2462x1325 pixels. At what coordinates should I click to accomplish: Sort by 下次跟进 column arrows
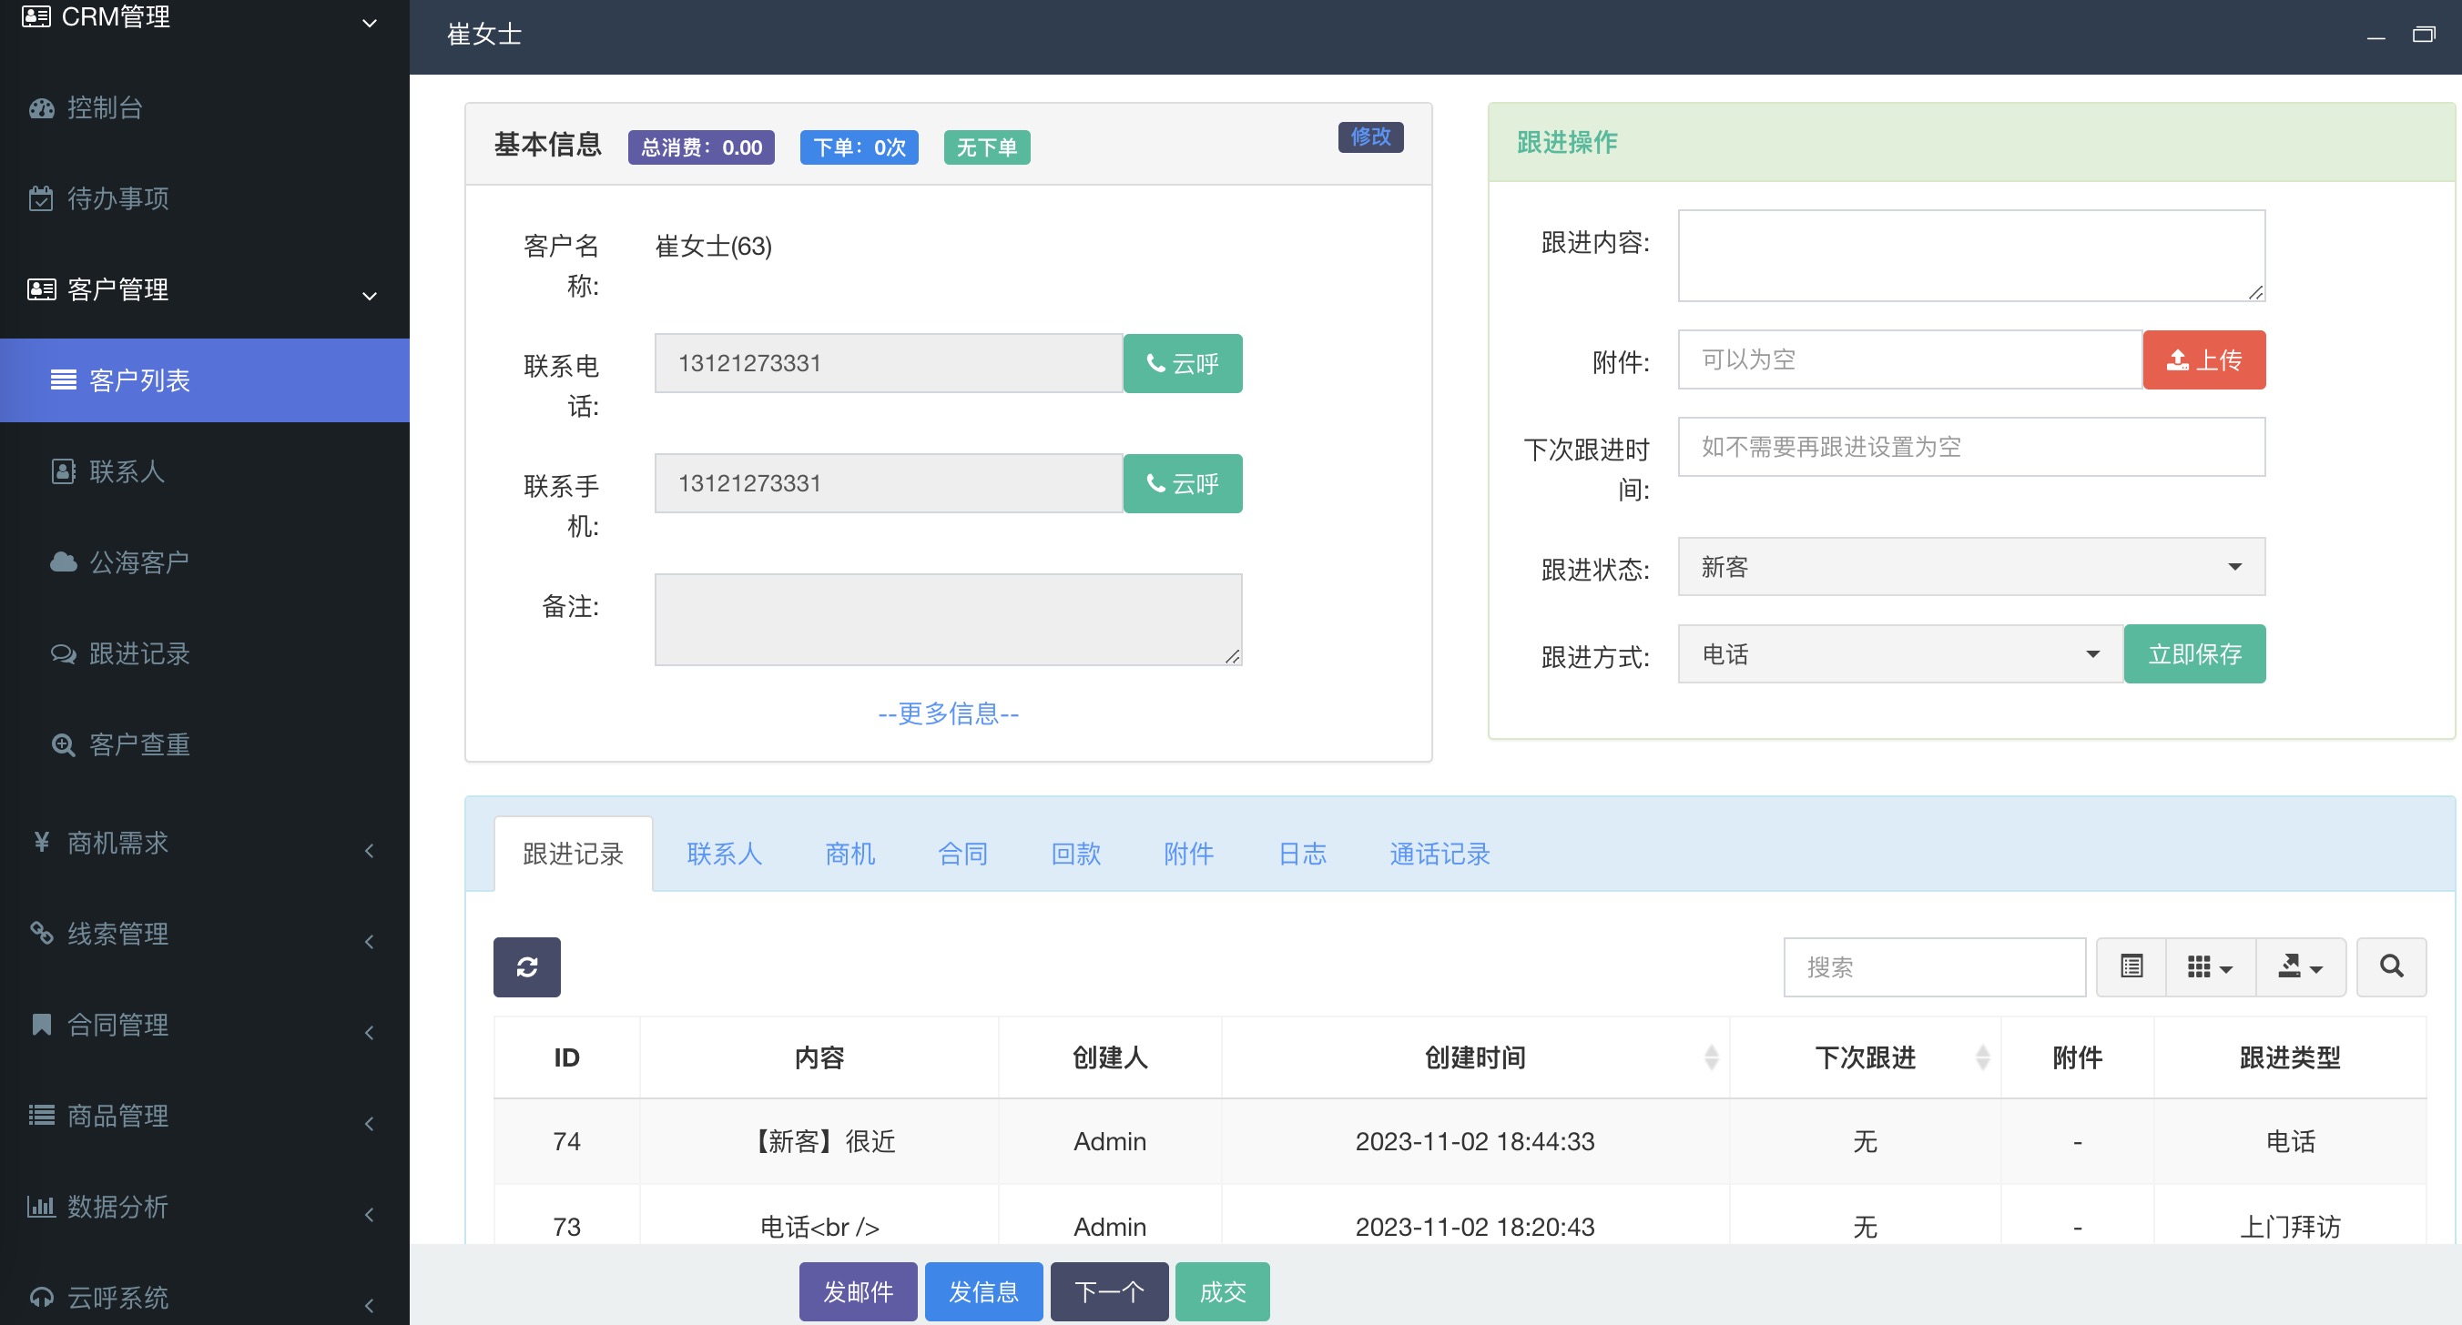(1982, 1057)
